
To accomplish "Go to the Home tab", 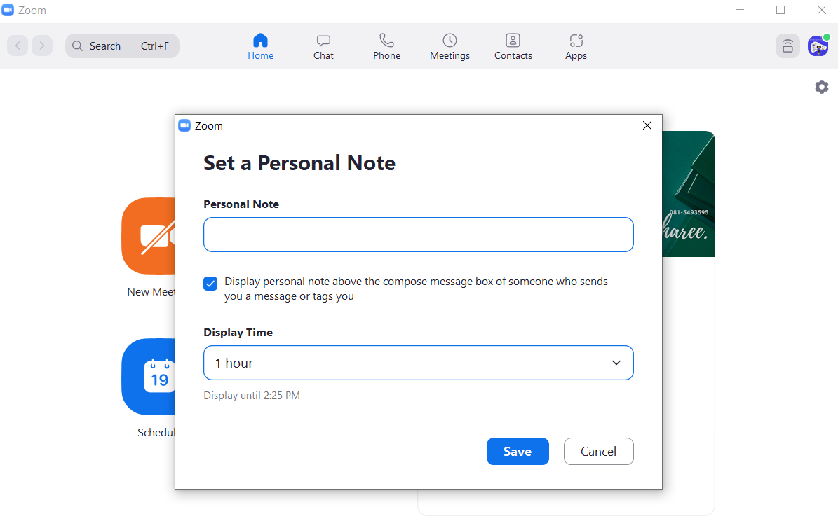I will (x=260, y=46).
